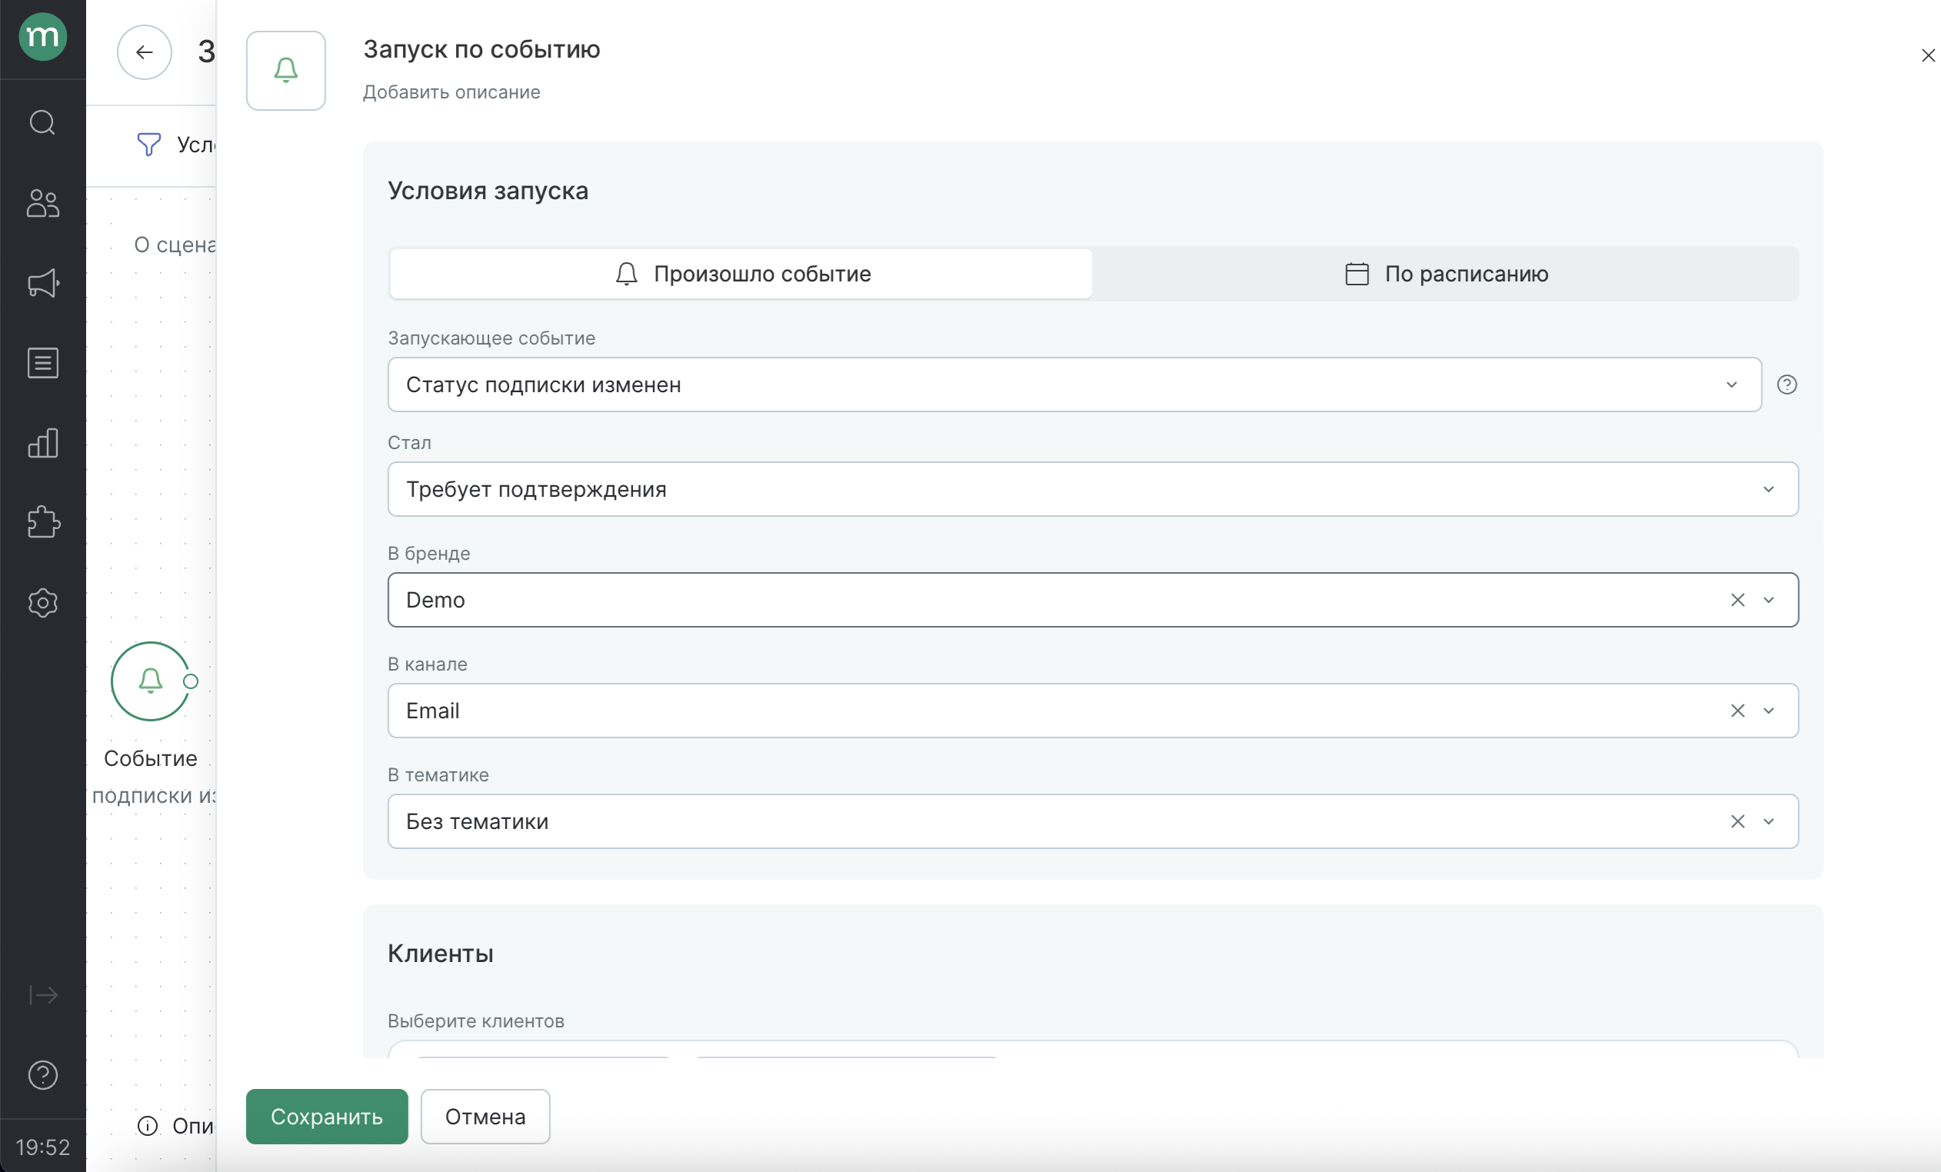1941x1172 pixels.
Task: Expand the Без тематики dropdown chevron
Action: click(x=1768, y=821)
